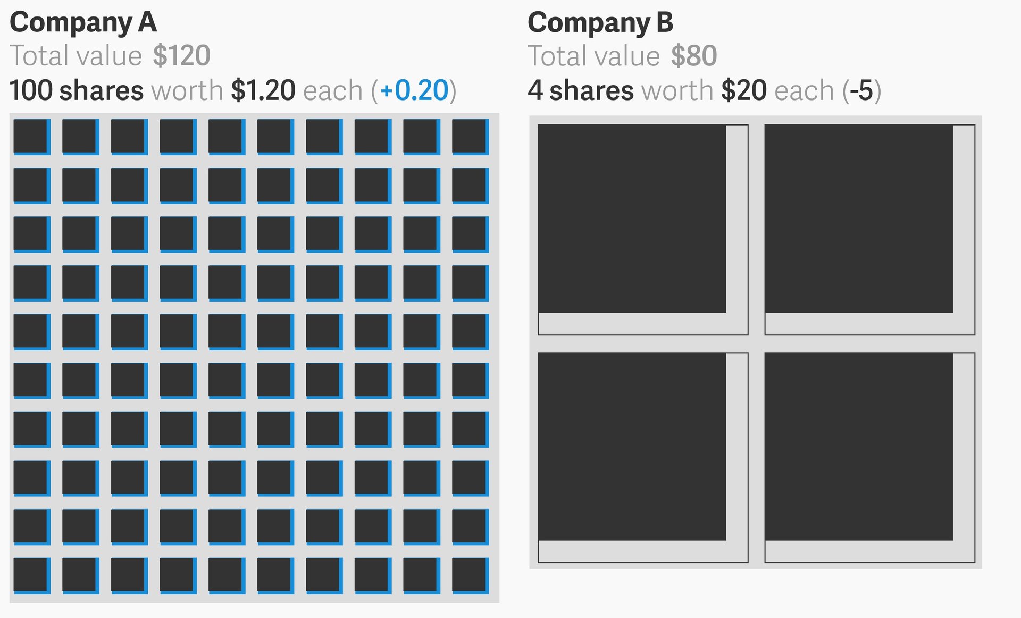This screenshot has height=618, width=1021.
Task: Click 'Total value' label under Company B
Action: 594,55
